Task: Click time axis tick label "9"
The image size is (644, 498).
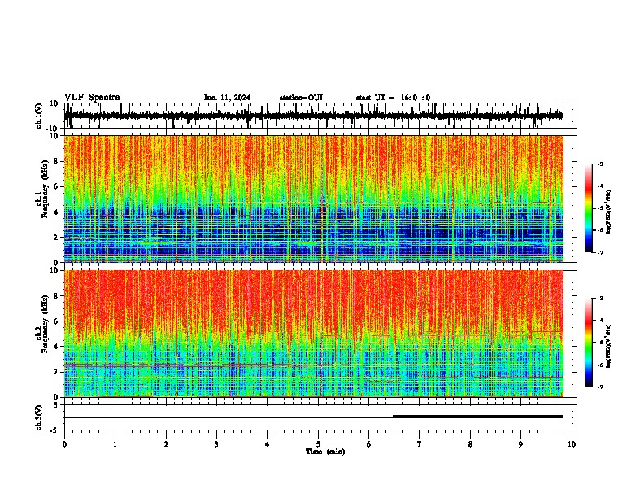Action: (x=520, y=444)
